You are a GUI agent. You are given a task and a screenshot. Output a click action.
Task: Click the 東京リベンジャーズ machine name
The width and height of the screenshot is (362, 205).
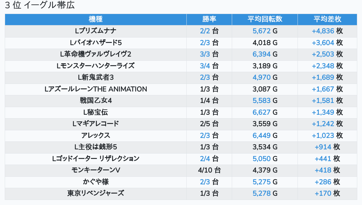[96, 193]
